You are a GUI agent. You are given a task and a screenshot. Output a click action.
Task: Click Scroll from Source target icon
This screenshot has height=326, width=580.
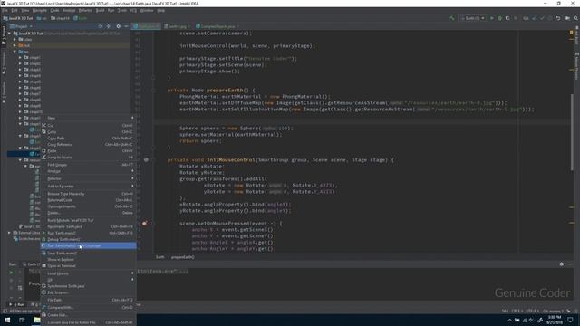coord(101,26)
